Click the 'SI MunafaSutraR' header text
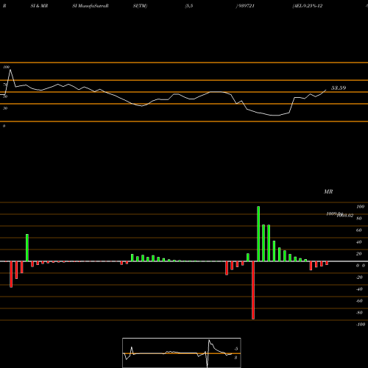The height and width of the screenshot is (368, 368). (x=91, y=6)
